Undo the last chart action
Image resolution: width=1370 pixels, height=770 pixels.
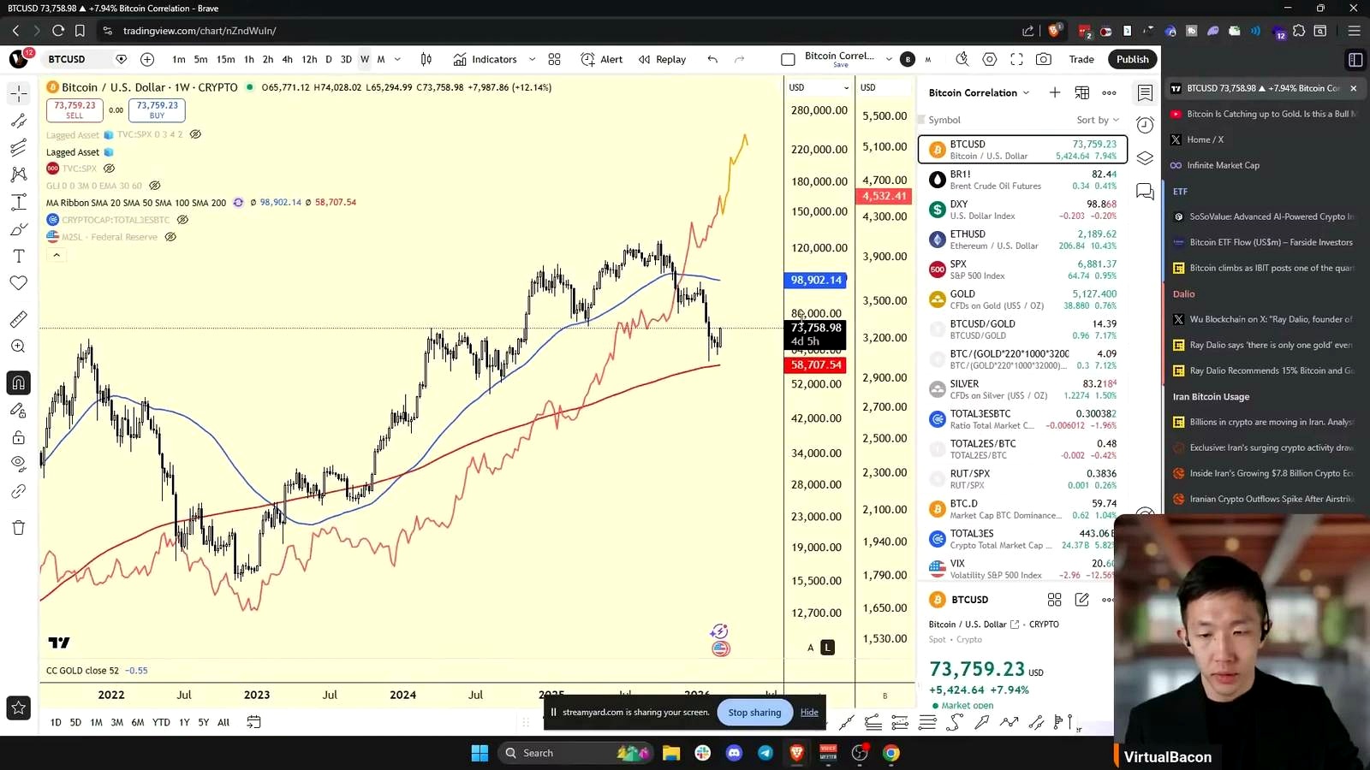coord(712,59)
